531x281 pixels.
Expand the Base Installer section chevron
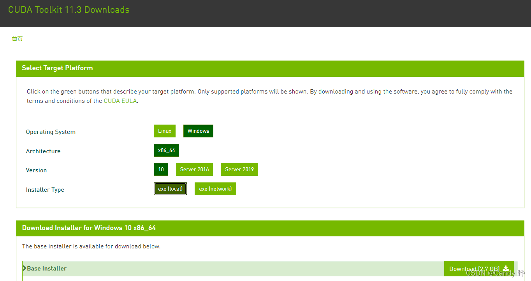[x=25, y=268]
